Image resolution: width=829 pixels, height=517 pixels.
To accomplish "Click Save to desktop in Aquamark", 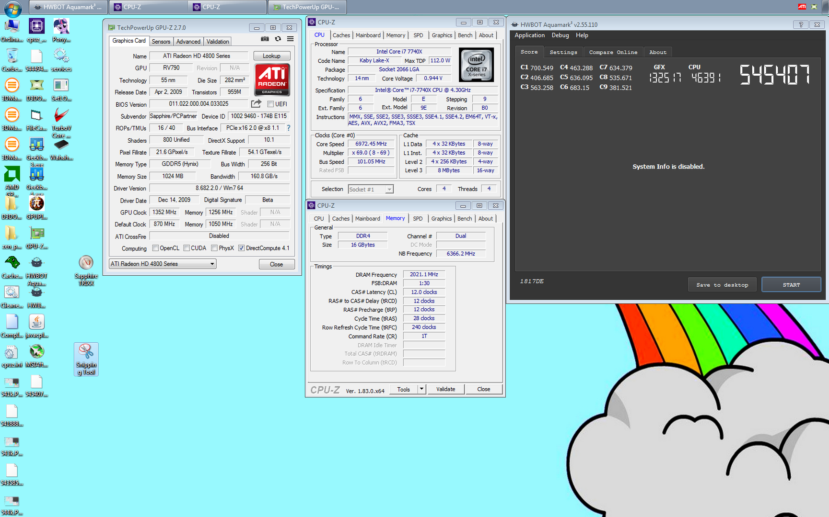I will 722,285.
